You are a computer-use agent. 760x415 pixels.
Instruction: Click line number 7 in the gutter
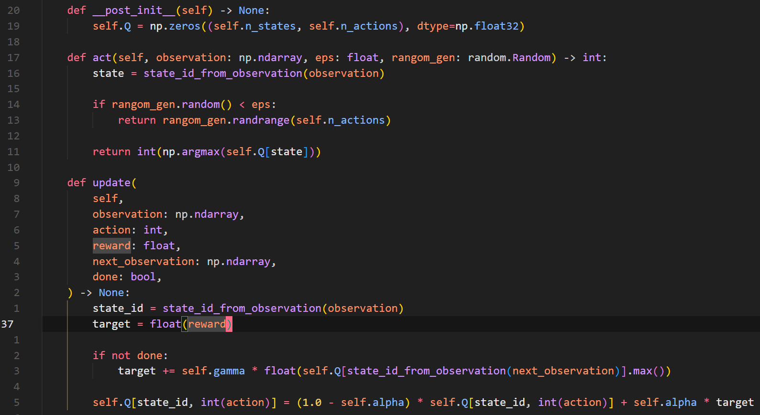point(17,214)
